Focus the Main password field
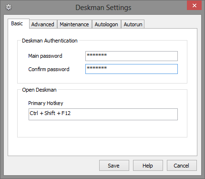 coord(132,56)
